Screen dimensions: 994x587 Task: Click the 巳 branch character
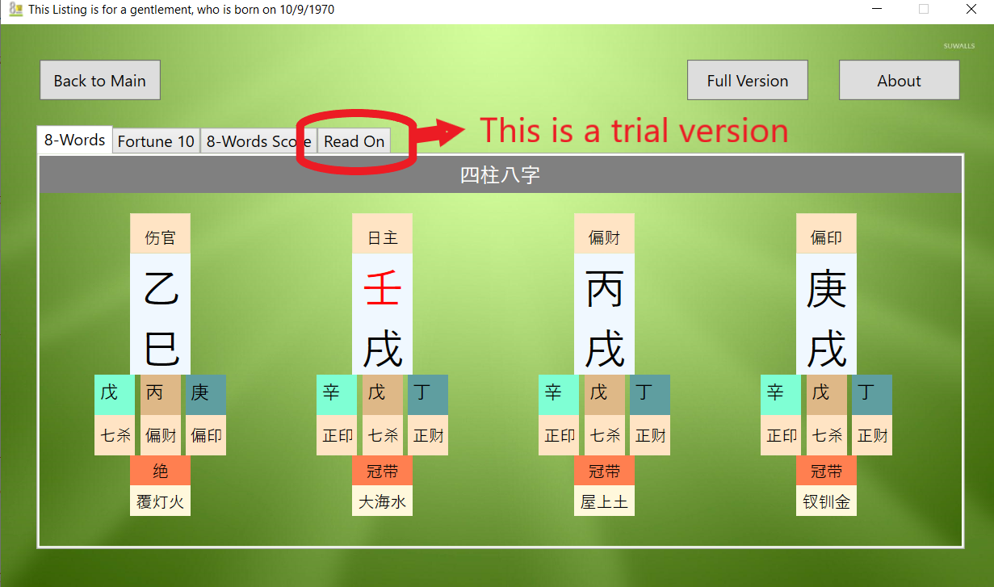click(160, 350)
